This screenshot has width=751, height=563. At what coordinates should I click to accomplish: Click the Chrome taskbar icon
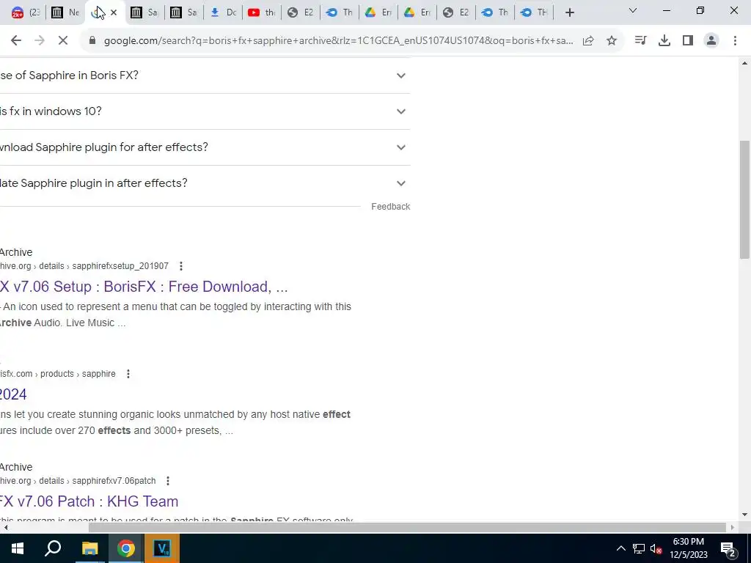click(x=125, y=548)
